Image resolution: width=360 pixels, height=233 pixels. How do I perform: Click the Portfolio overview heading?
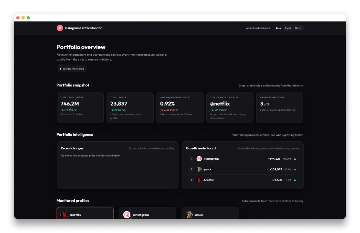[x=81, y=47]
